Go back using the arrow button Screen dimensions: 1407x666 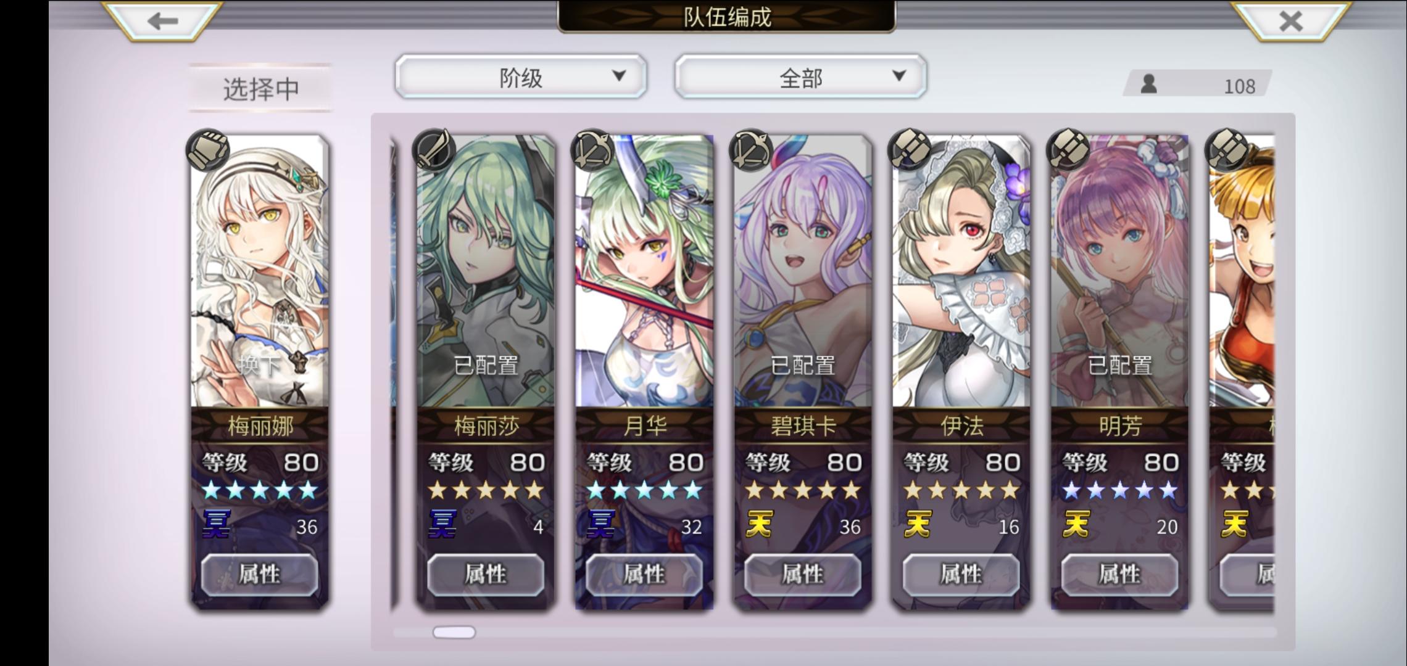[162, 22]
